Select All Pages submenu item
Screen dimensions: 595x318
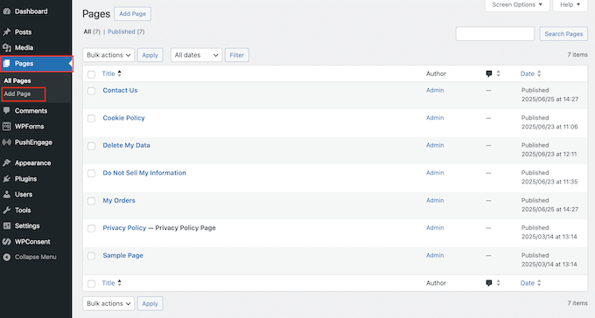click(x=17, y=80)
